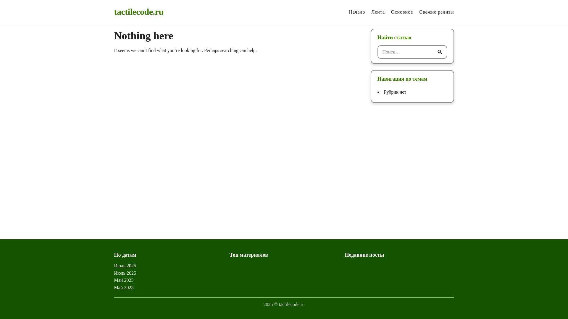Select the Основное menu item
Viewport: 568px width, 319px height.
coord(402,12)
